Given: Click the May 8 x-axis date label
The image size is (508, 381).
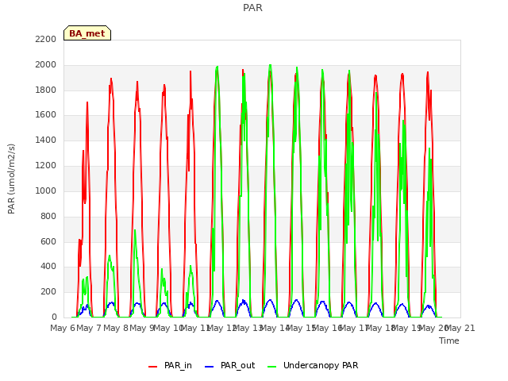Looking at the screenshot, I should (x=115, y=328).
